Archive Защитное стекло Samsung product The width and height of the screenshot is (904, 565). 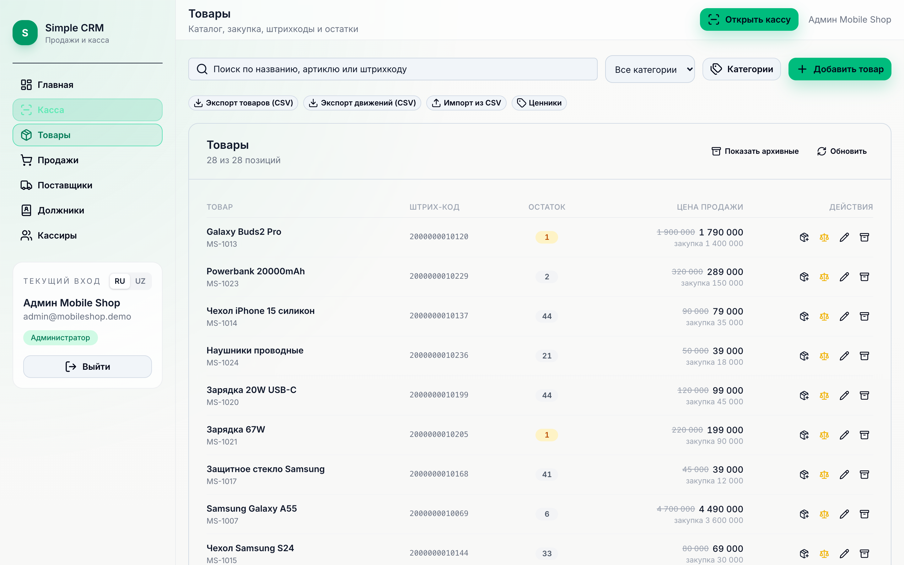[864, 475]
